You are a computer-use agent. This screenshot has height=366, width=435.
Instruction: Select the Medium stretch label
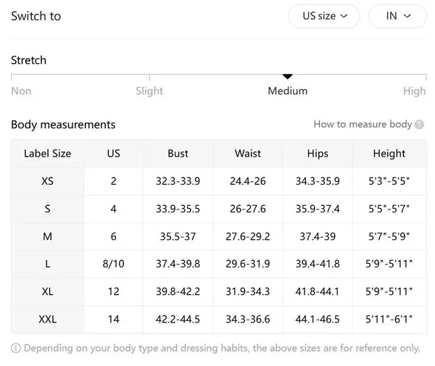288,91
